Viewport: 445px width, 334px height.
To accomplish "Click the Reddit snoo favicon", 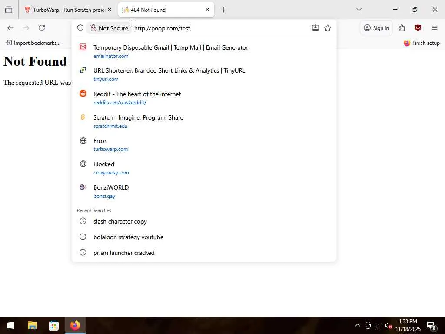I will [x=83, y=94].
